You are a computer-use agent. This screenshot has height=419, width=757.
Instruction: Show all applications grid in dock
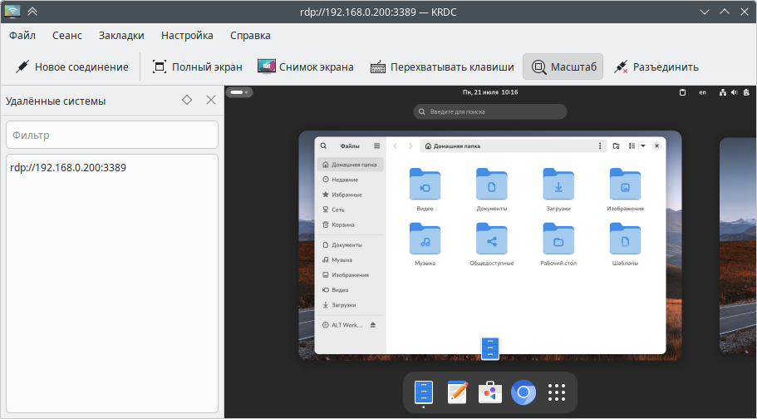557,392
